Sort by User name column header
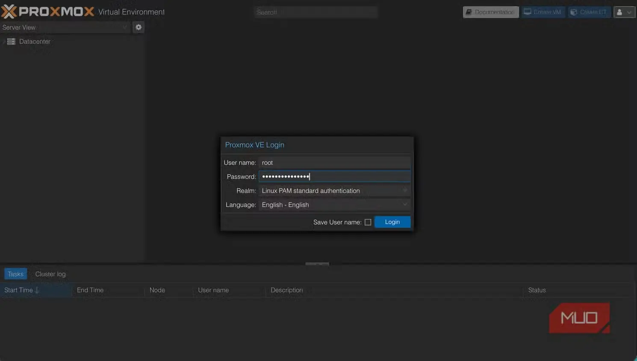 230,290
